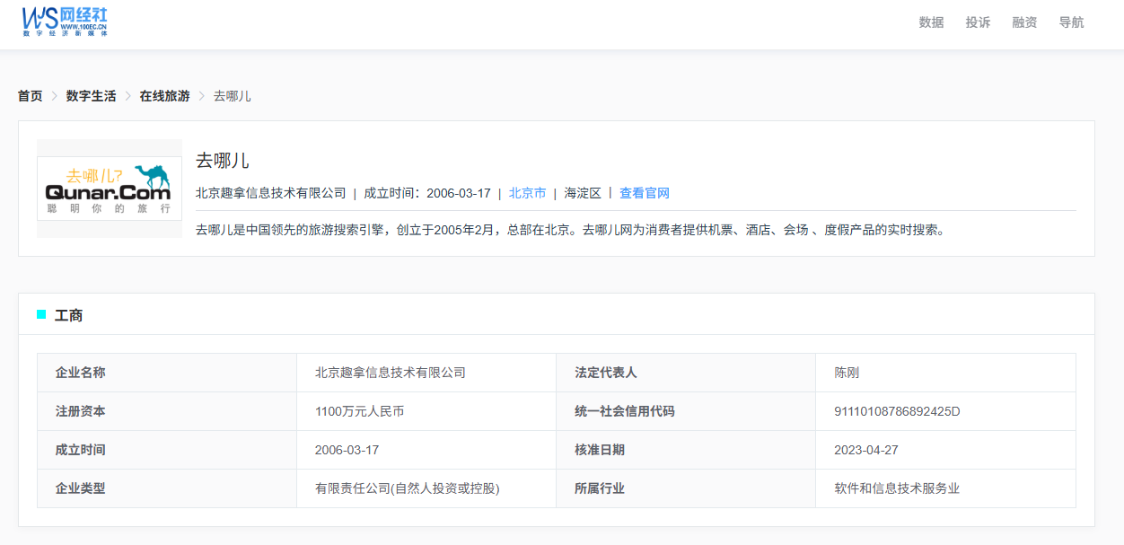The image size is (1124, 545).
Task: Click the chevron before 去哪儿 breadcrumb
Action: tap(202, 96)
